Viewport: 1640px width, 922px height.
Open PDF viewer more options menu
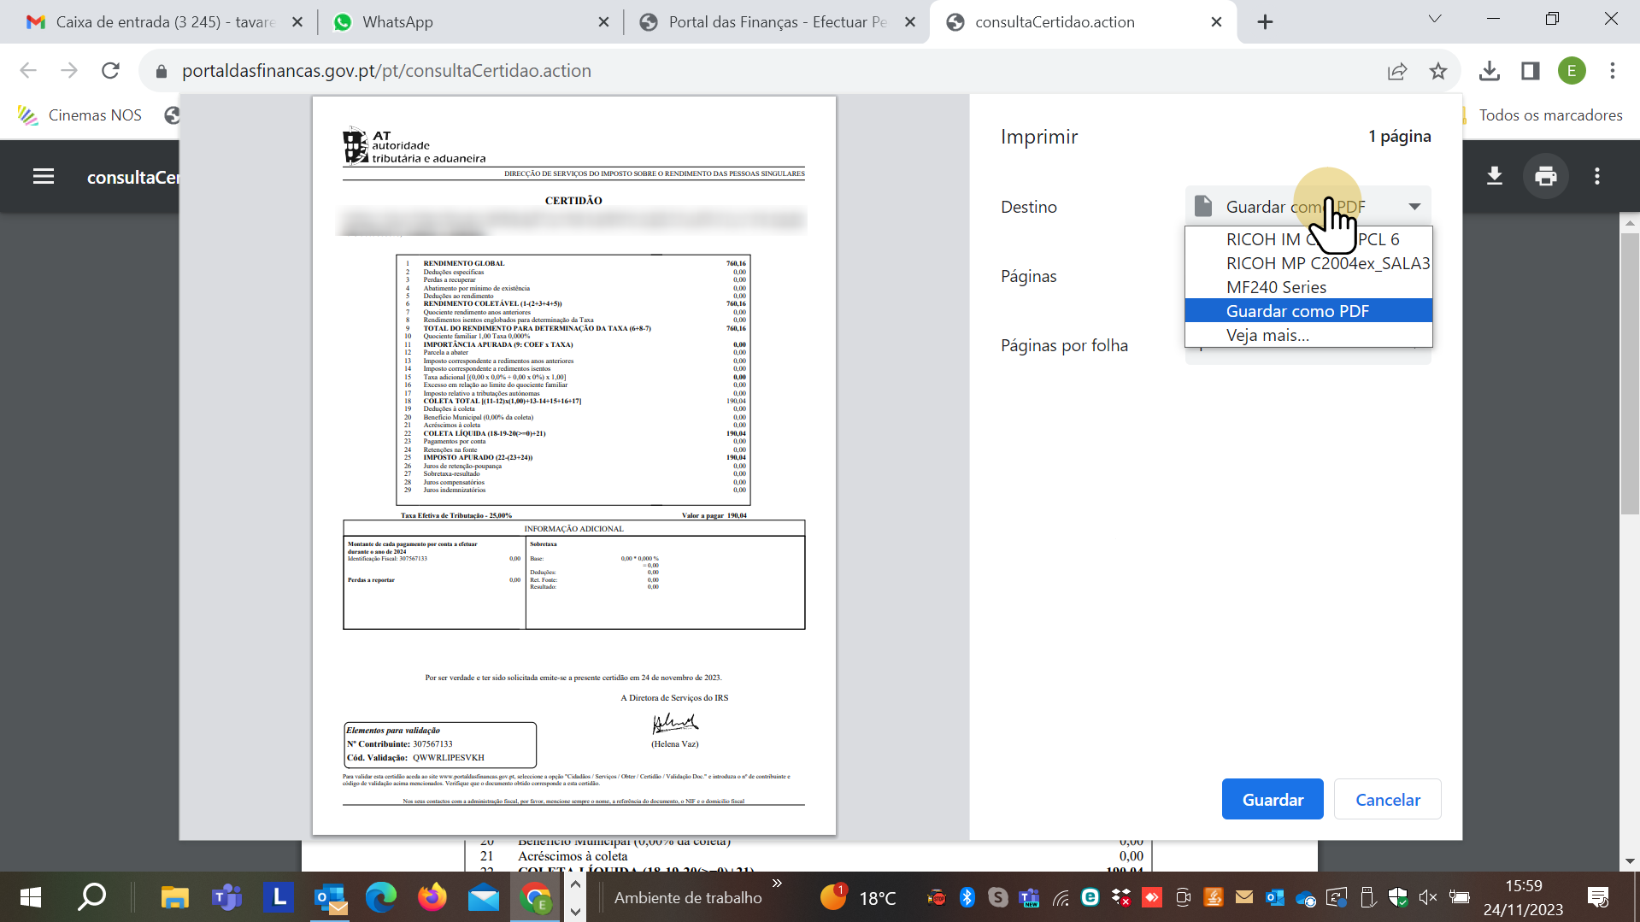(x=1596, y=177)
